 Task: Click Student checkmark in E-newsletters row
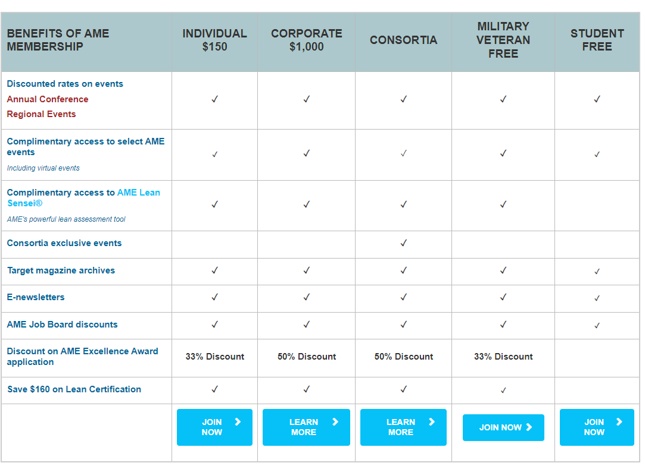pos(597,298)
